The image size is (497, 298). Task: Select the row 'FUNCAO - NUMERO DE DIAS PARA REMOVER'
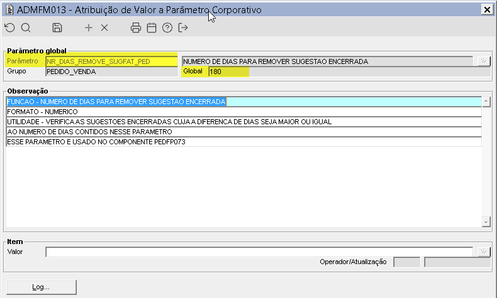[x=243, y=102]
